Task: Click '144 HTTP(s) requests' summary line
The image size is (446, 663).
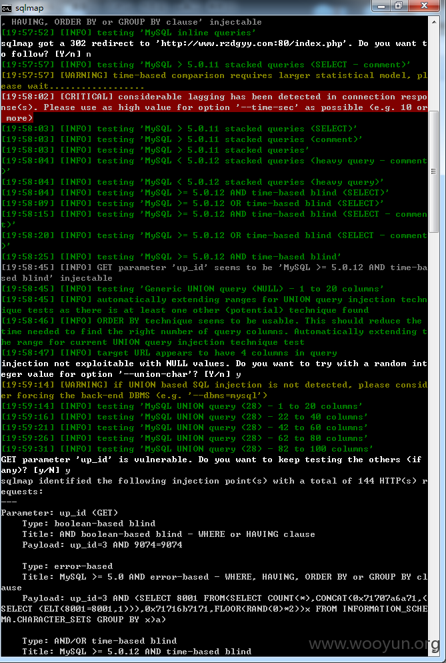Action: click(214, 486)
